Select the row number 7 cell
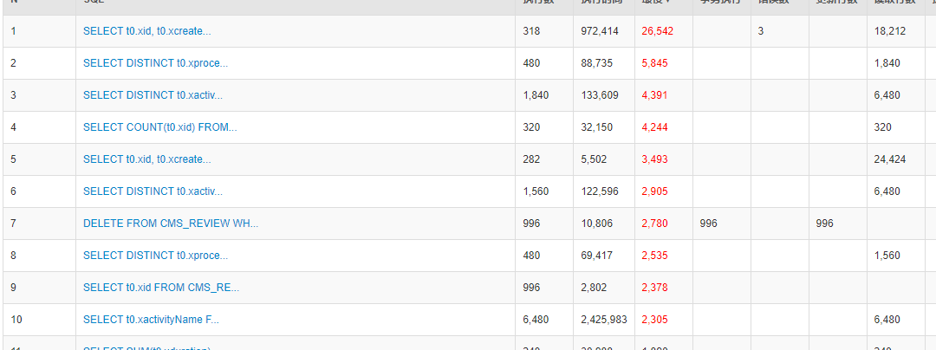This screenshot has height=350, width=936. 14,224
